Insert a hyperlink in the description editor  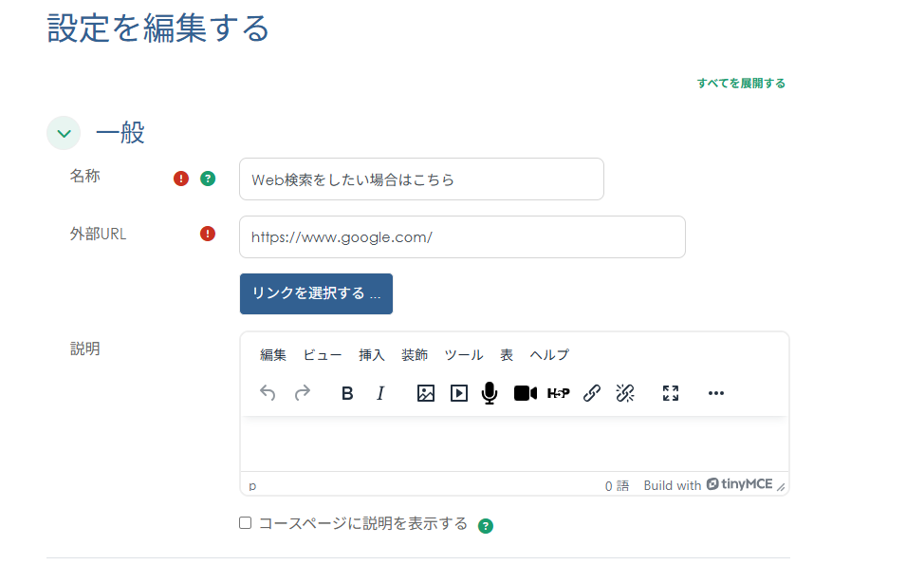point(591,392)
